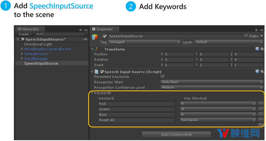The height and width of the screenshot is (141, 266).
Task: Remove the Red keyword with minus button
Action: pyautogui.click(x=261, y=104)
